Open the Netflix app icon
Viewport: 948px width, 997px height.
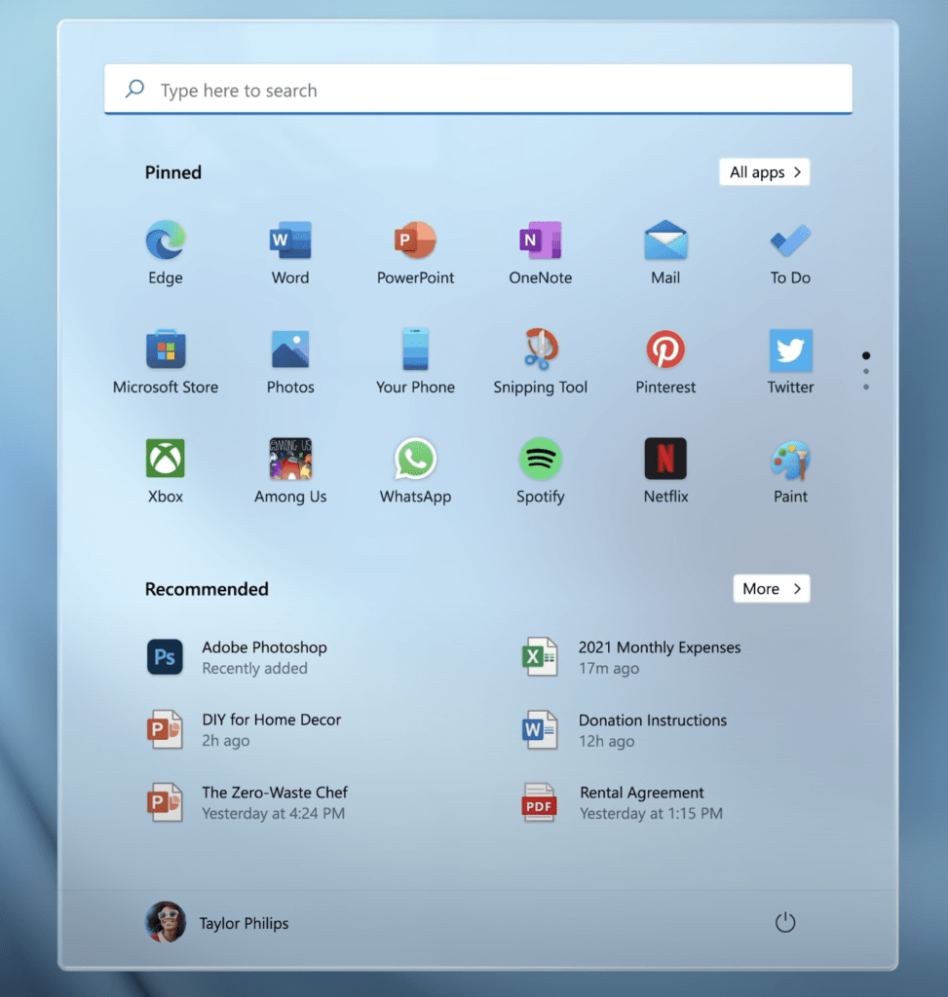[x=665, y=458]
